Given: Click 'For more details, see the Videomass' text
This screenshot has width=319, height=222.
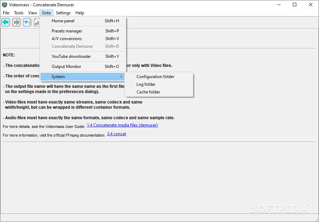Looking at the screenshot, I should (x=44, y=127).
